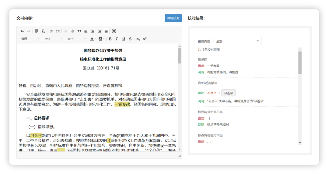Increase indent of the paragraph
Image resolution: width=328 pixels, height=174 pixels.
pos(73,31)
